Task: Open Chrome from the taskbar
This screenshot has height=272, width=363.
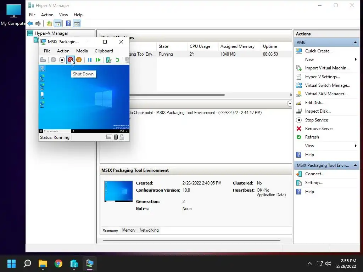Action: click(58, 263)
